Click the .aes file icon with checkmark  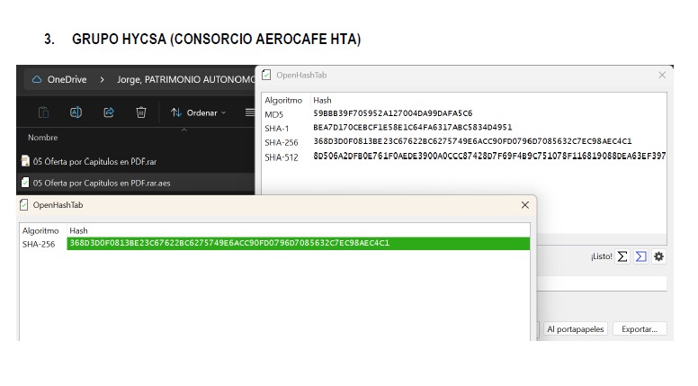click(25, 183)
